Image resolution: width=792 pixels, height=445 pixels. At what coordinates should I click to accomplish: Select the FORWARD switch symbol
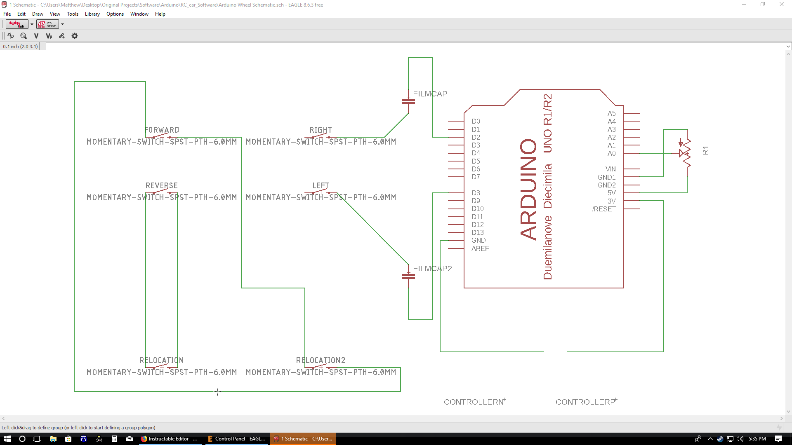click(161, 136)
